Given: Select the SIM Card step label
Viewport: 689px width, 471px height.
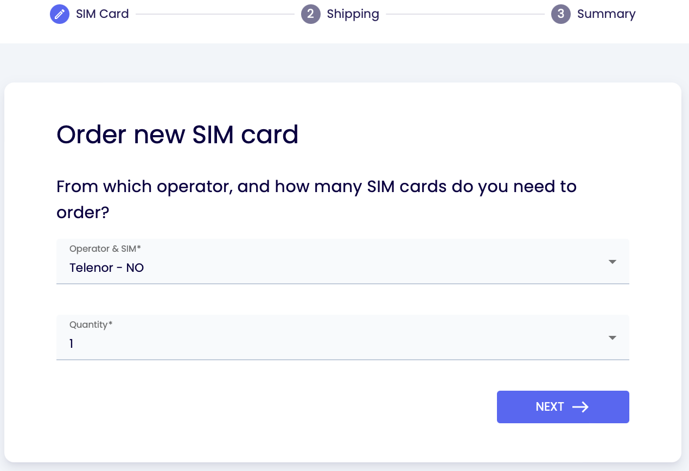Looking at the screenshot, I should pyautogui.click(x=101, y=14).
